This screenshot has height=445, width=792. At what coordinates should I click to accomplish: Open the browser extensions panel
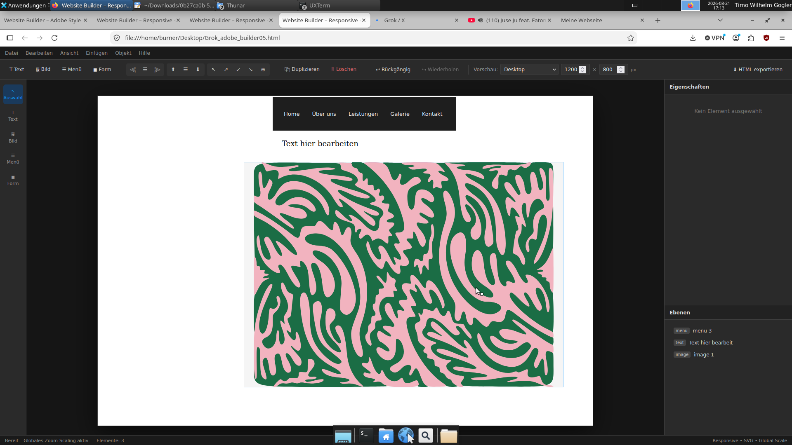751,38
